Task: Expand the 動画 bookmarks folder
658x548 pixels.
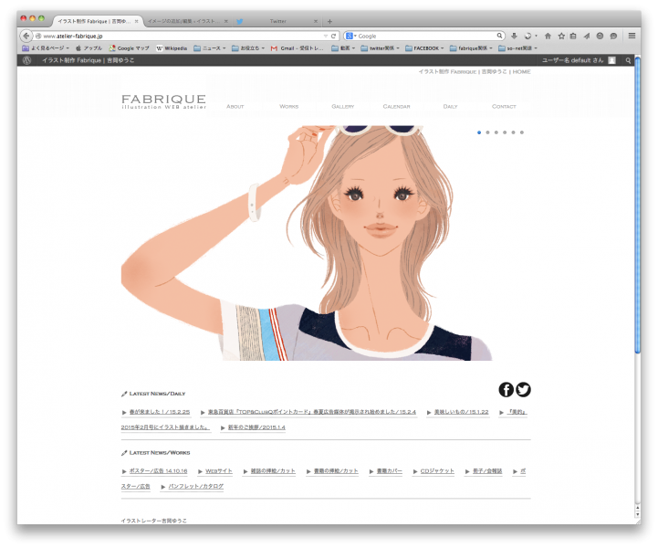Action: point(343,48)
